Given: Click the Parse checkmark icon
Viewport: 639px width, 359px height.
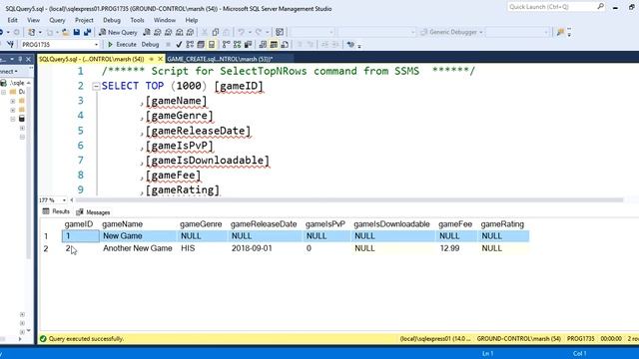Looking at the screenshot, I should pos(179,44).
